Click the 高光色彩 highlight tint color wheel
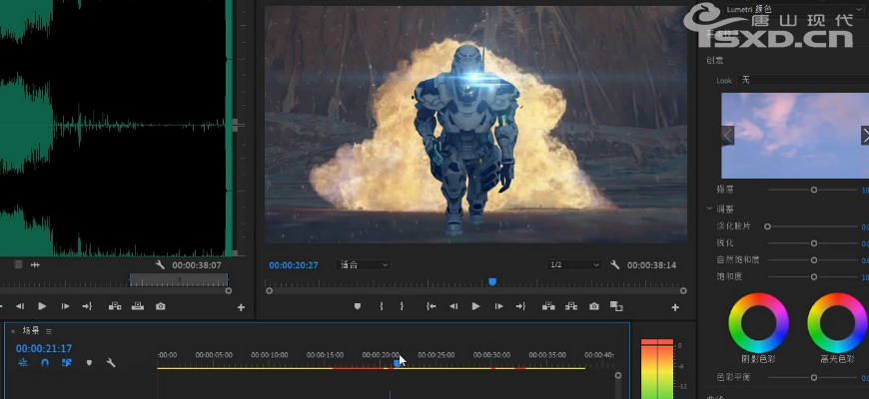869x399 pixels. pyautogui.click(x=837, y=322)
